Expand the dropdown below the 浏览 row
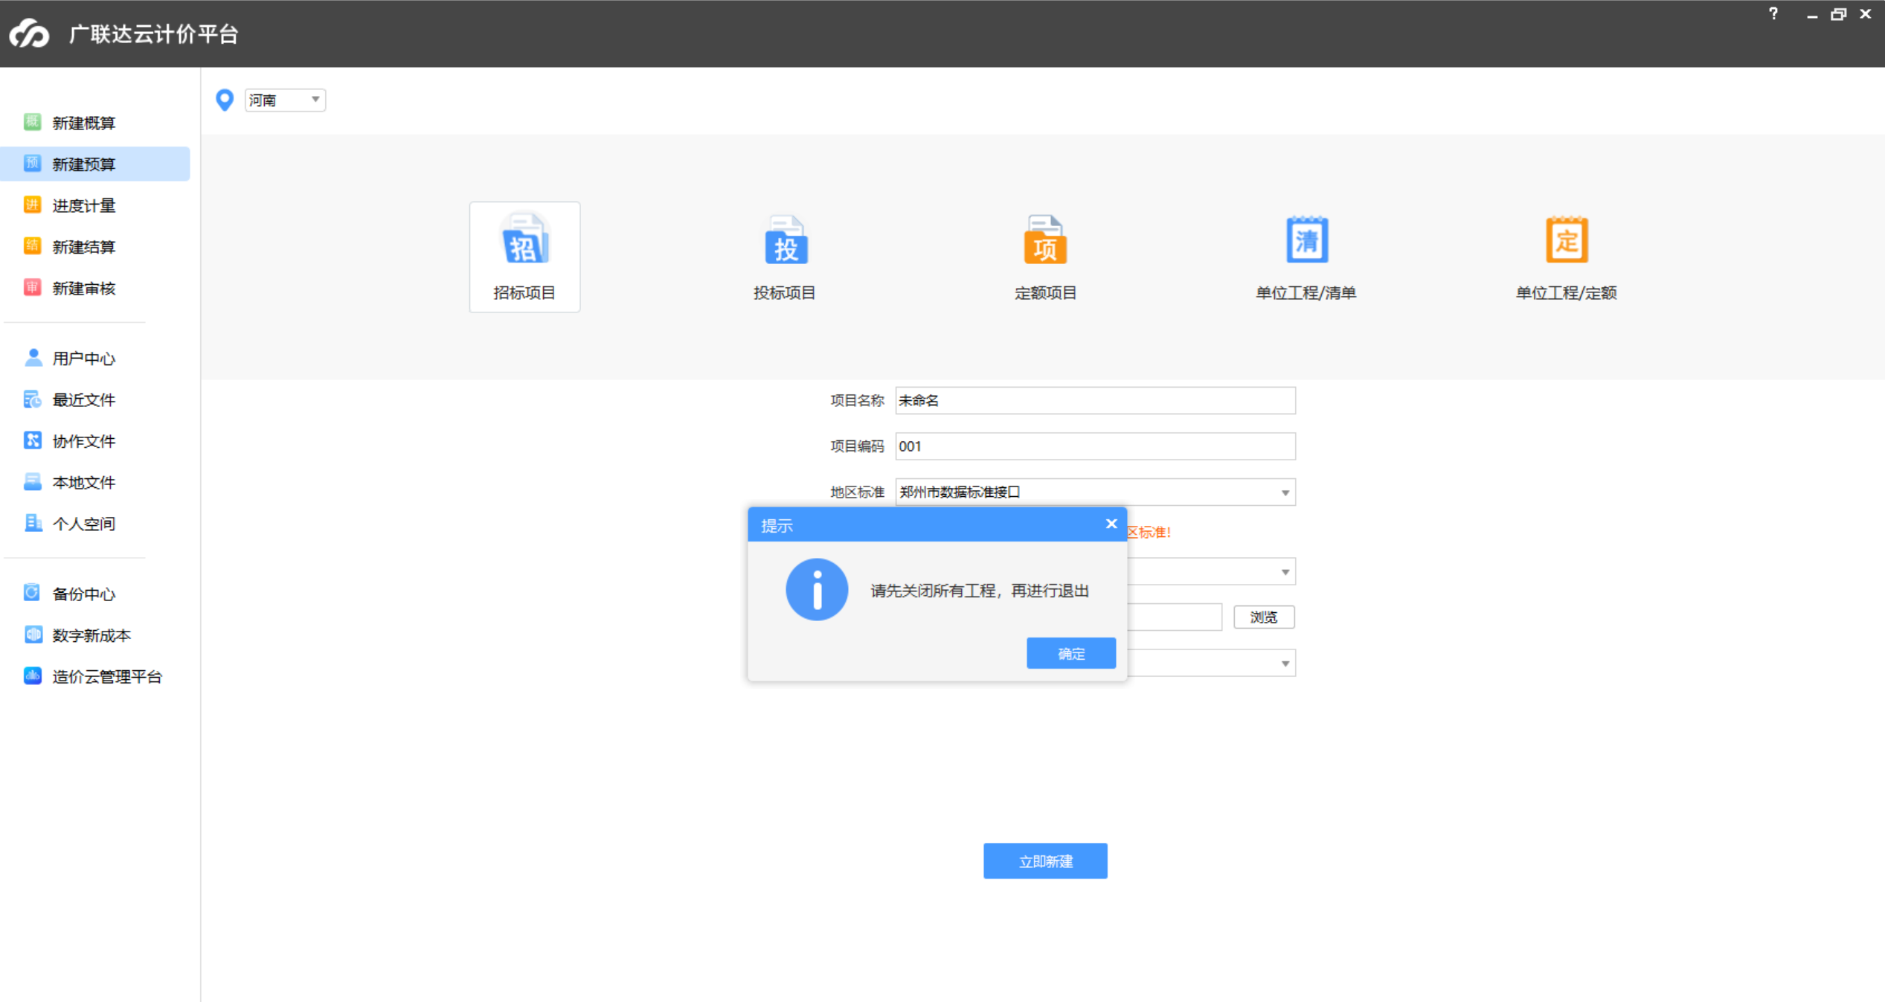 (1285, 664)
